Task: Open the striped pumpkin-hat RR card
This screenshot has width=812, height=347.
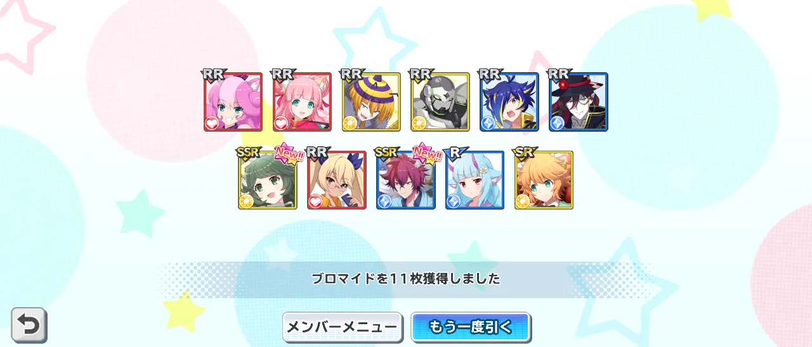Action: click(371, 102)
